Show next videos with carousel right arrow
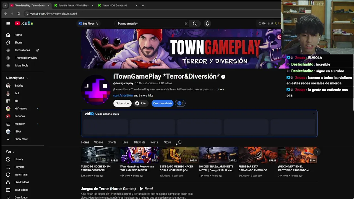Viewport: 354px width, 199px height. (x=317, y=152)
